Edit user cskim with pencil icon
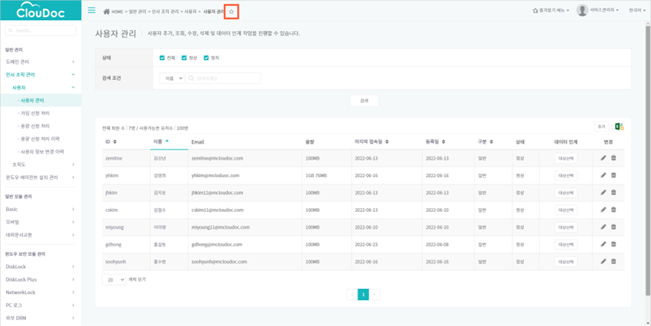This screenshot has width=651, height=326. click(x=604, y=209)
